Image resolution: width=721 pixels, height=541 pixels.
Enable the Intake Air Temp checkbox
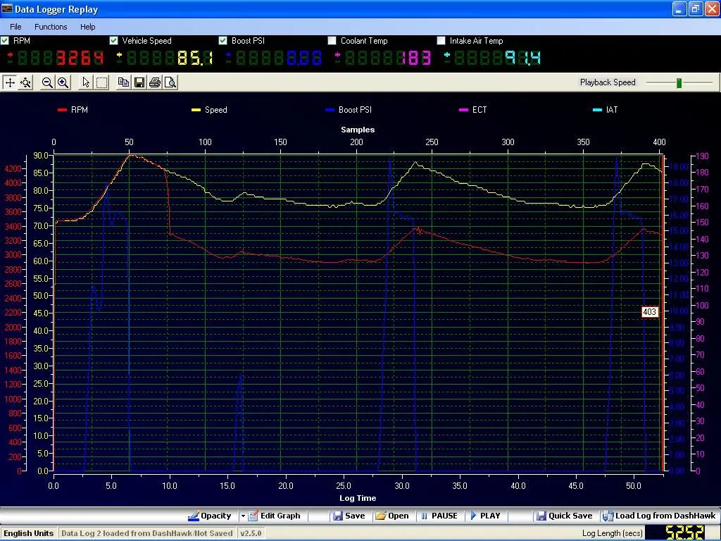click(441, 41)
